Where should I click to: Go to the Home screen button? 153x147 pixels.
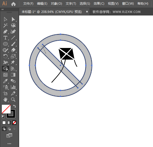point(13,4)
